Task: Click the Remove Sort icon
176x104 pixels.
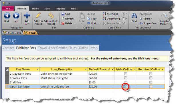Action: coord(104,23)
